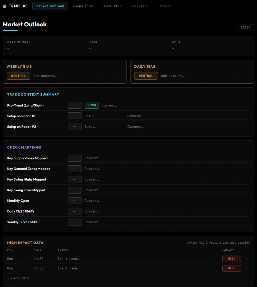Click the High Impact Data heading
Viewport: 257px width, 287px height.
click(25, 243)
